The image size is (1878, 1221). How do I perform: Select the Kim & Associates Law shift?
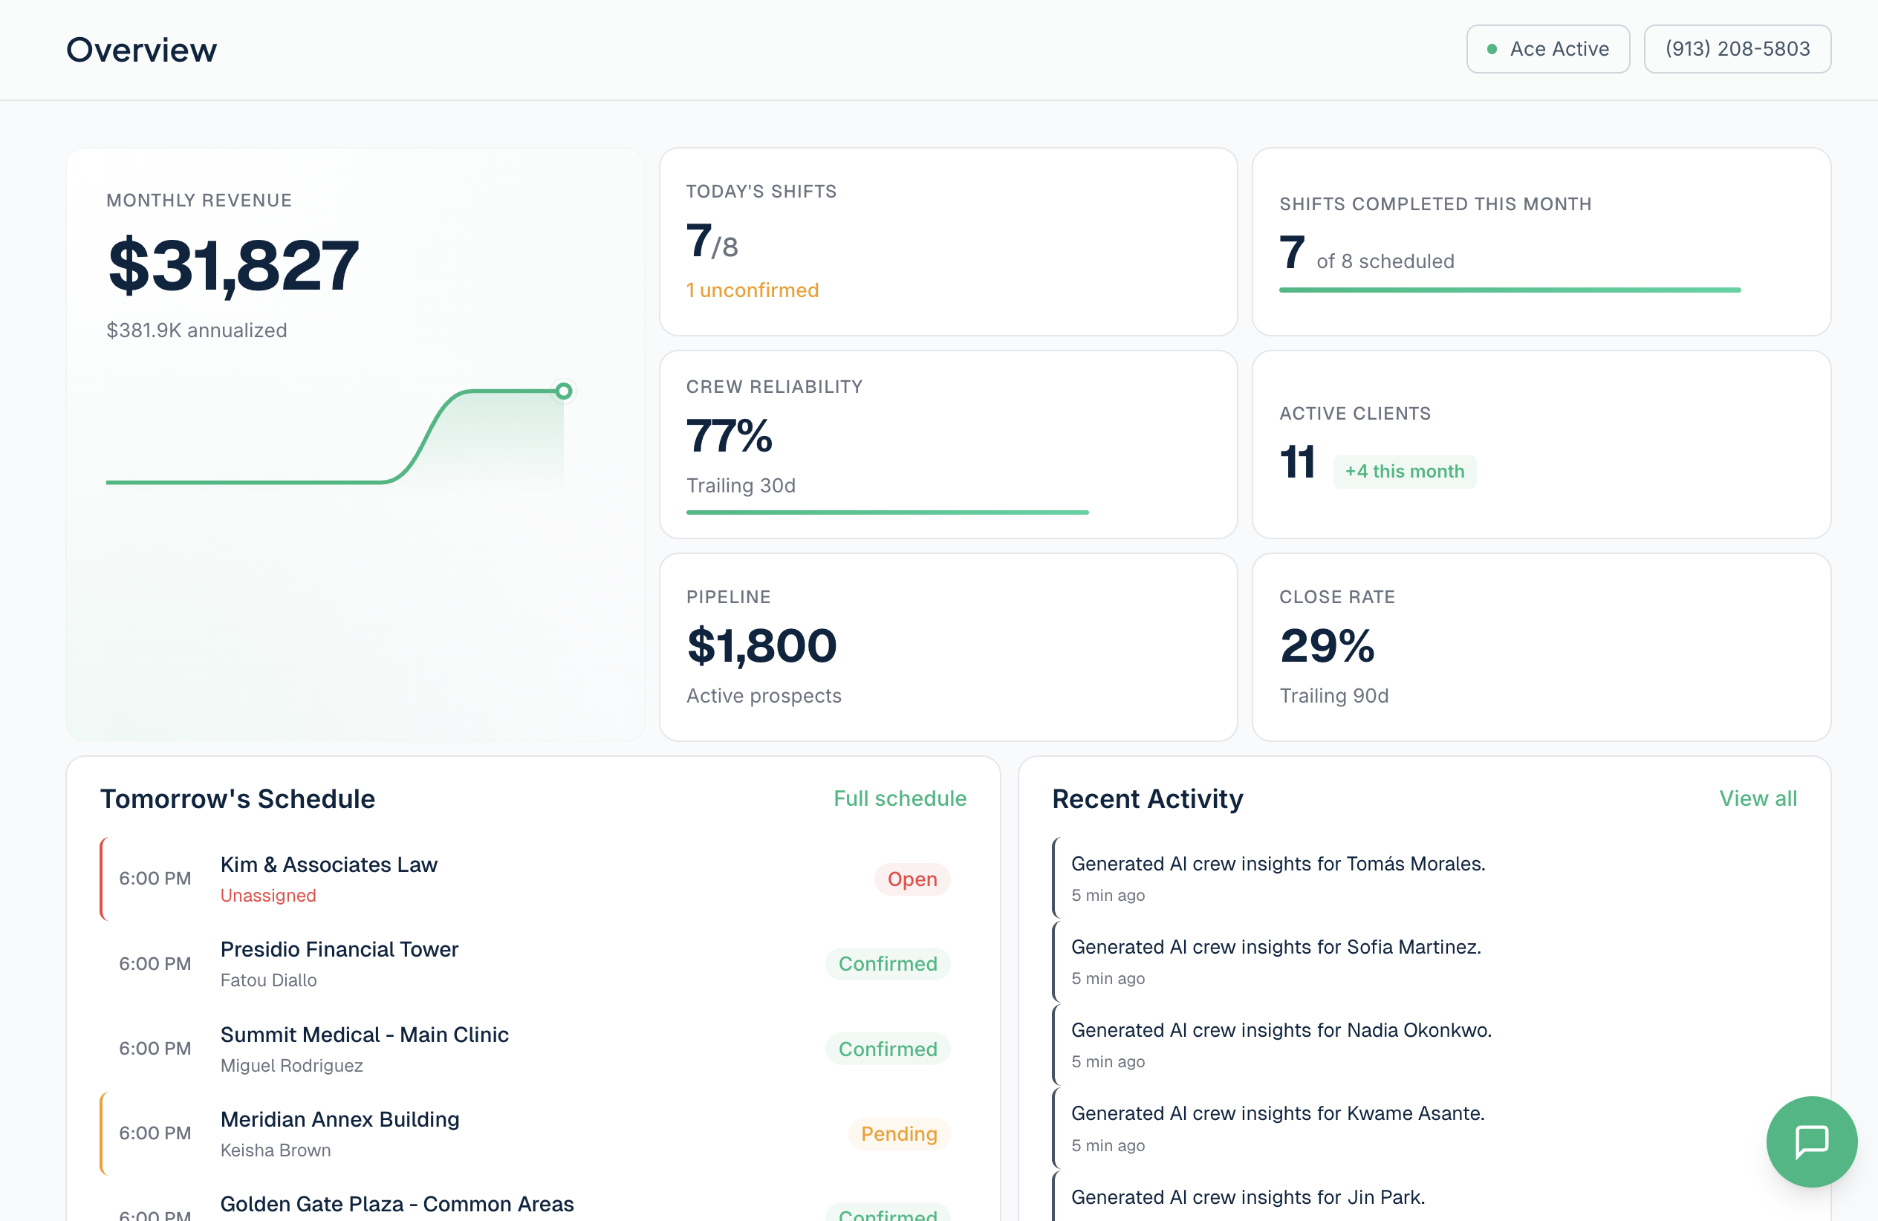coord(525,879)
